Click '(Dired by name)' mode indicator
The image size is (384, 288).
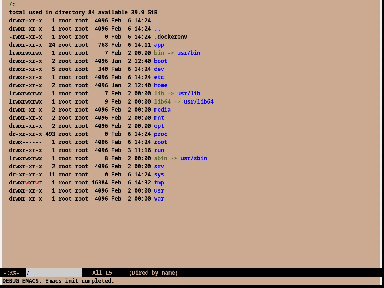(x=153, y=273)
